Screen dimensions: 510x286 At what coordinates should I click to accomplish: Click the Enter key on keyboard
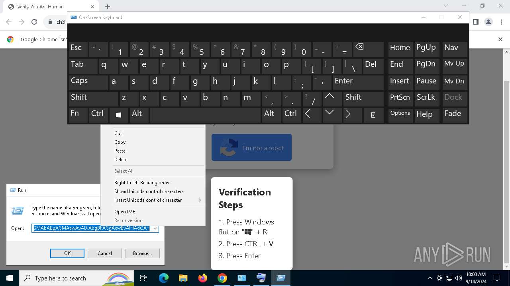(x=358, y=82)
